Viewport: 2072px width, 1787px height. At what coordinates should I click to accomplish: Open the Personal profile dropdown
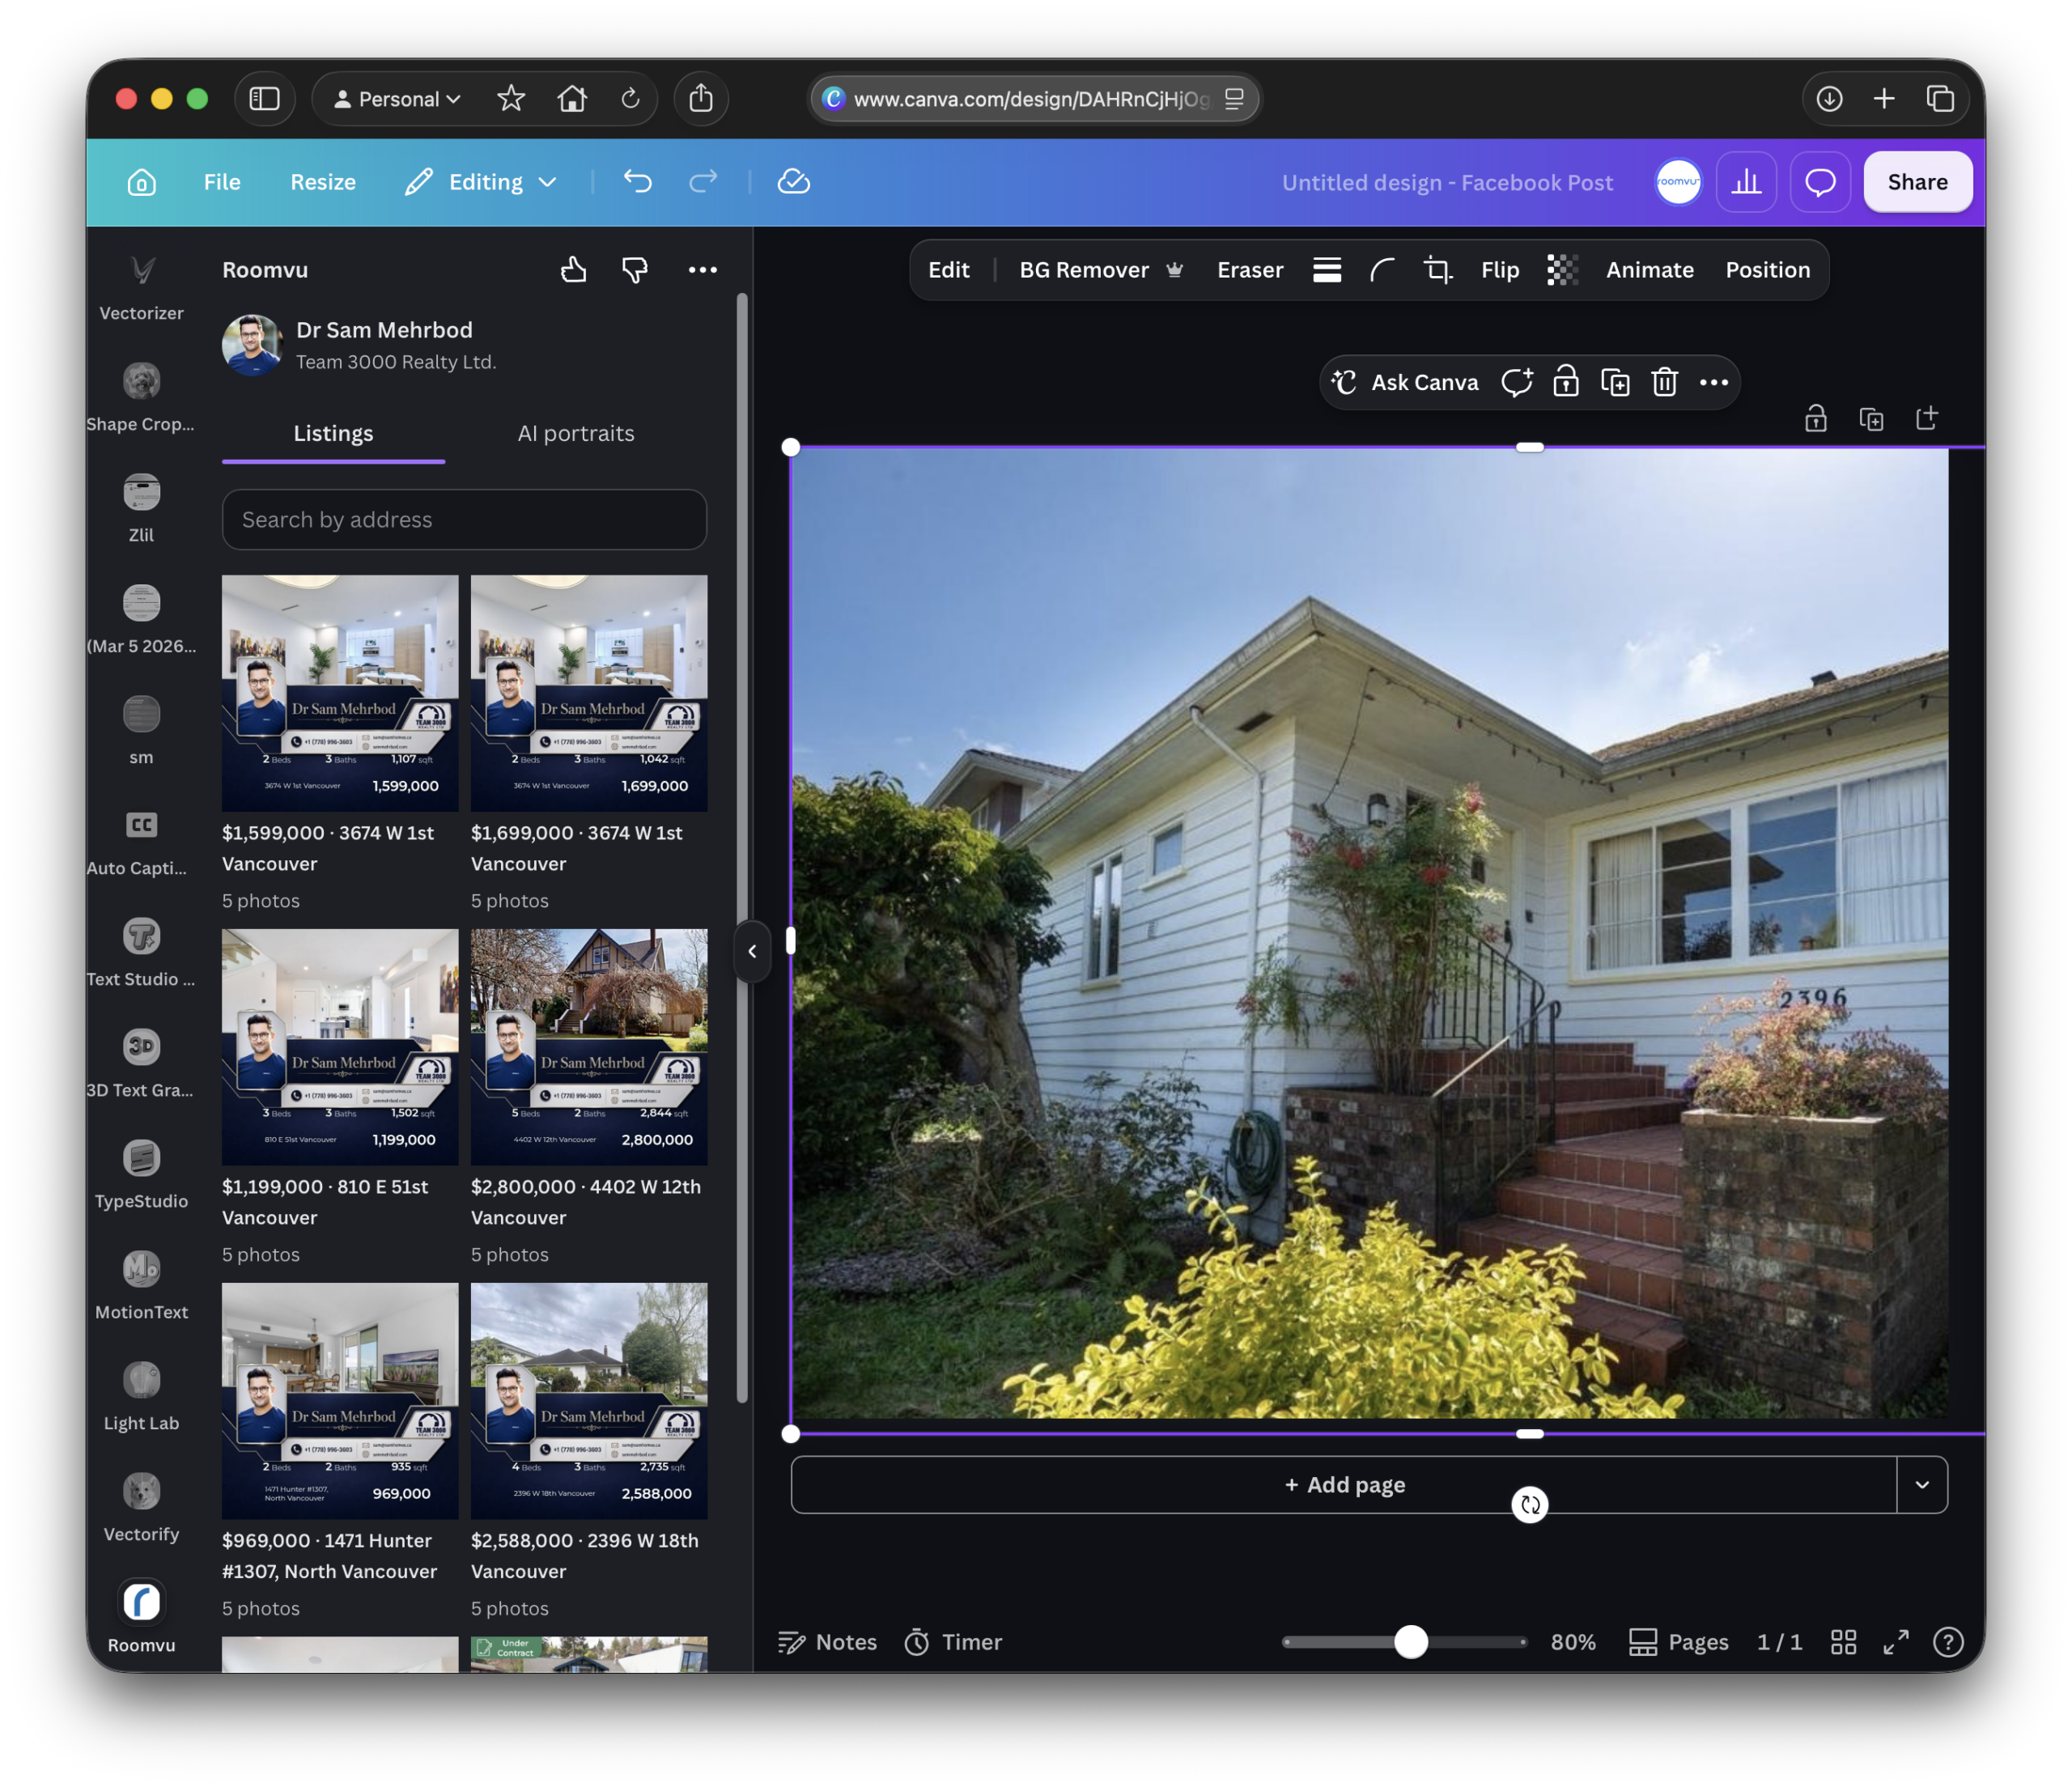(x=397, y=98)
